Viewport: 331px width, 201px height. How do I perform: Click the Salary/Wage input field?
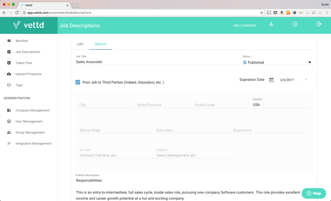coord(117,130)
